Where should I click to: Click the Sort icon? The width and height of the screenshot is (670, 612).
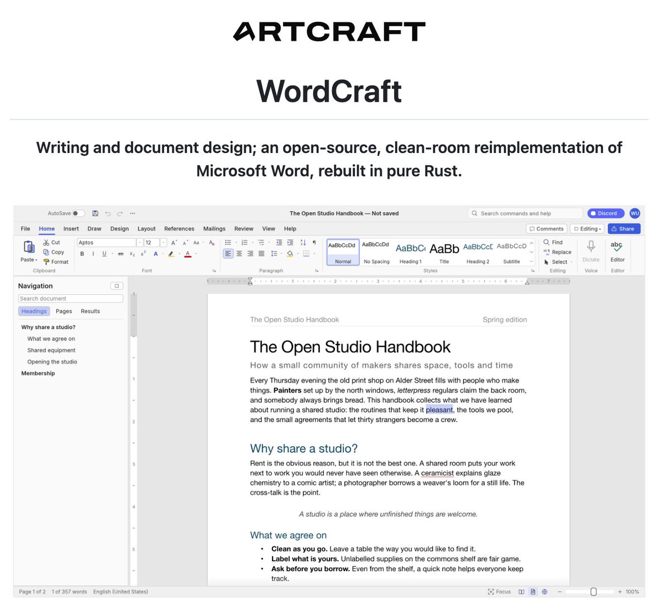pos(303,242)
